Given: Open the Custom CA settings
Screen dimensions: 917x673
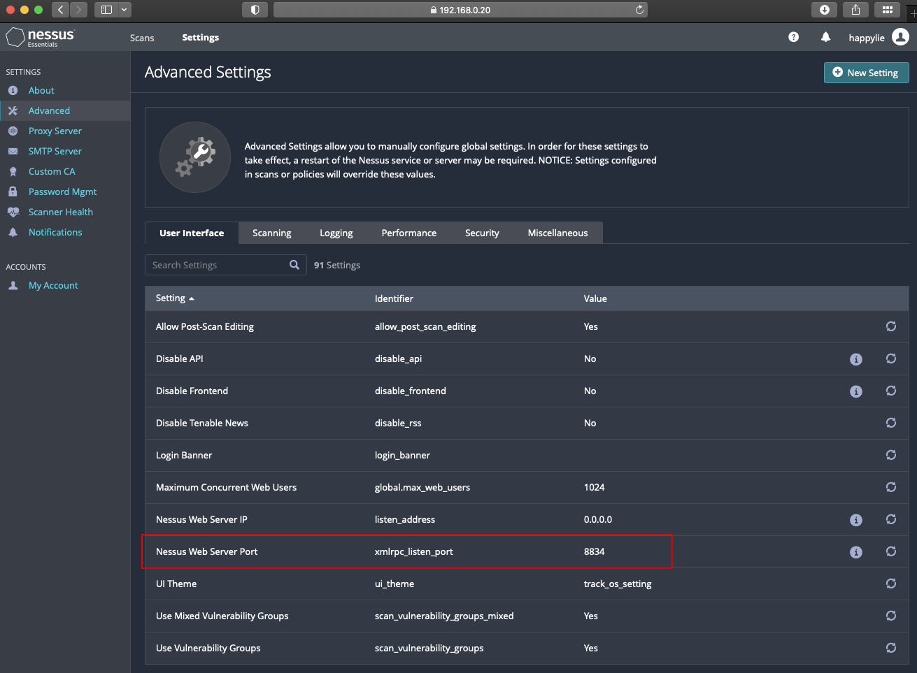Looking at the screenshot, I should (x=52, y=171).
